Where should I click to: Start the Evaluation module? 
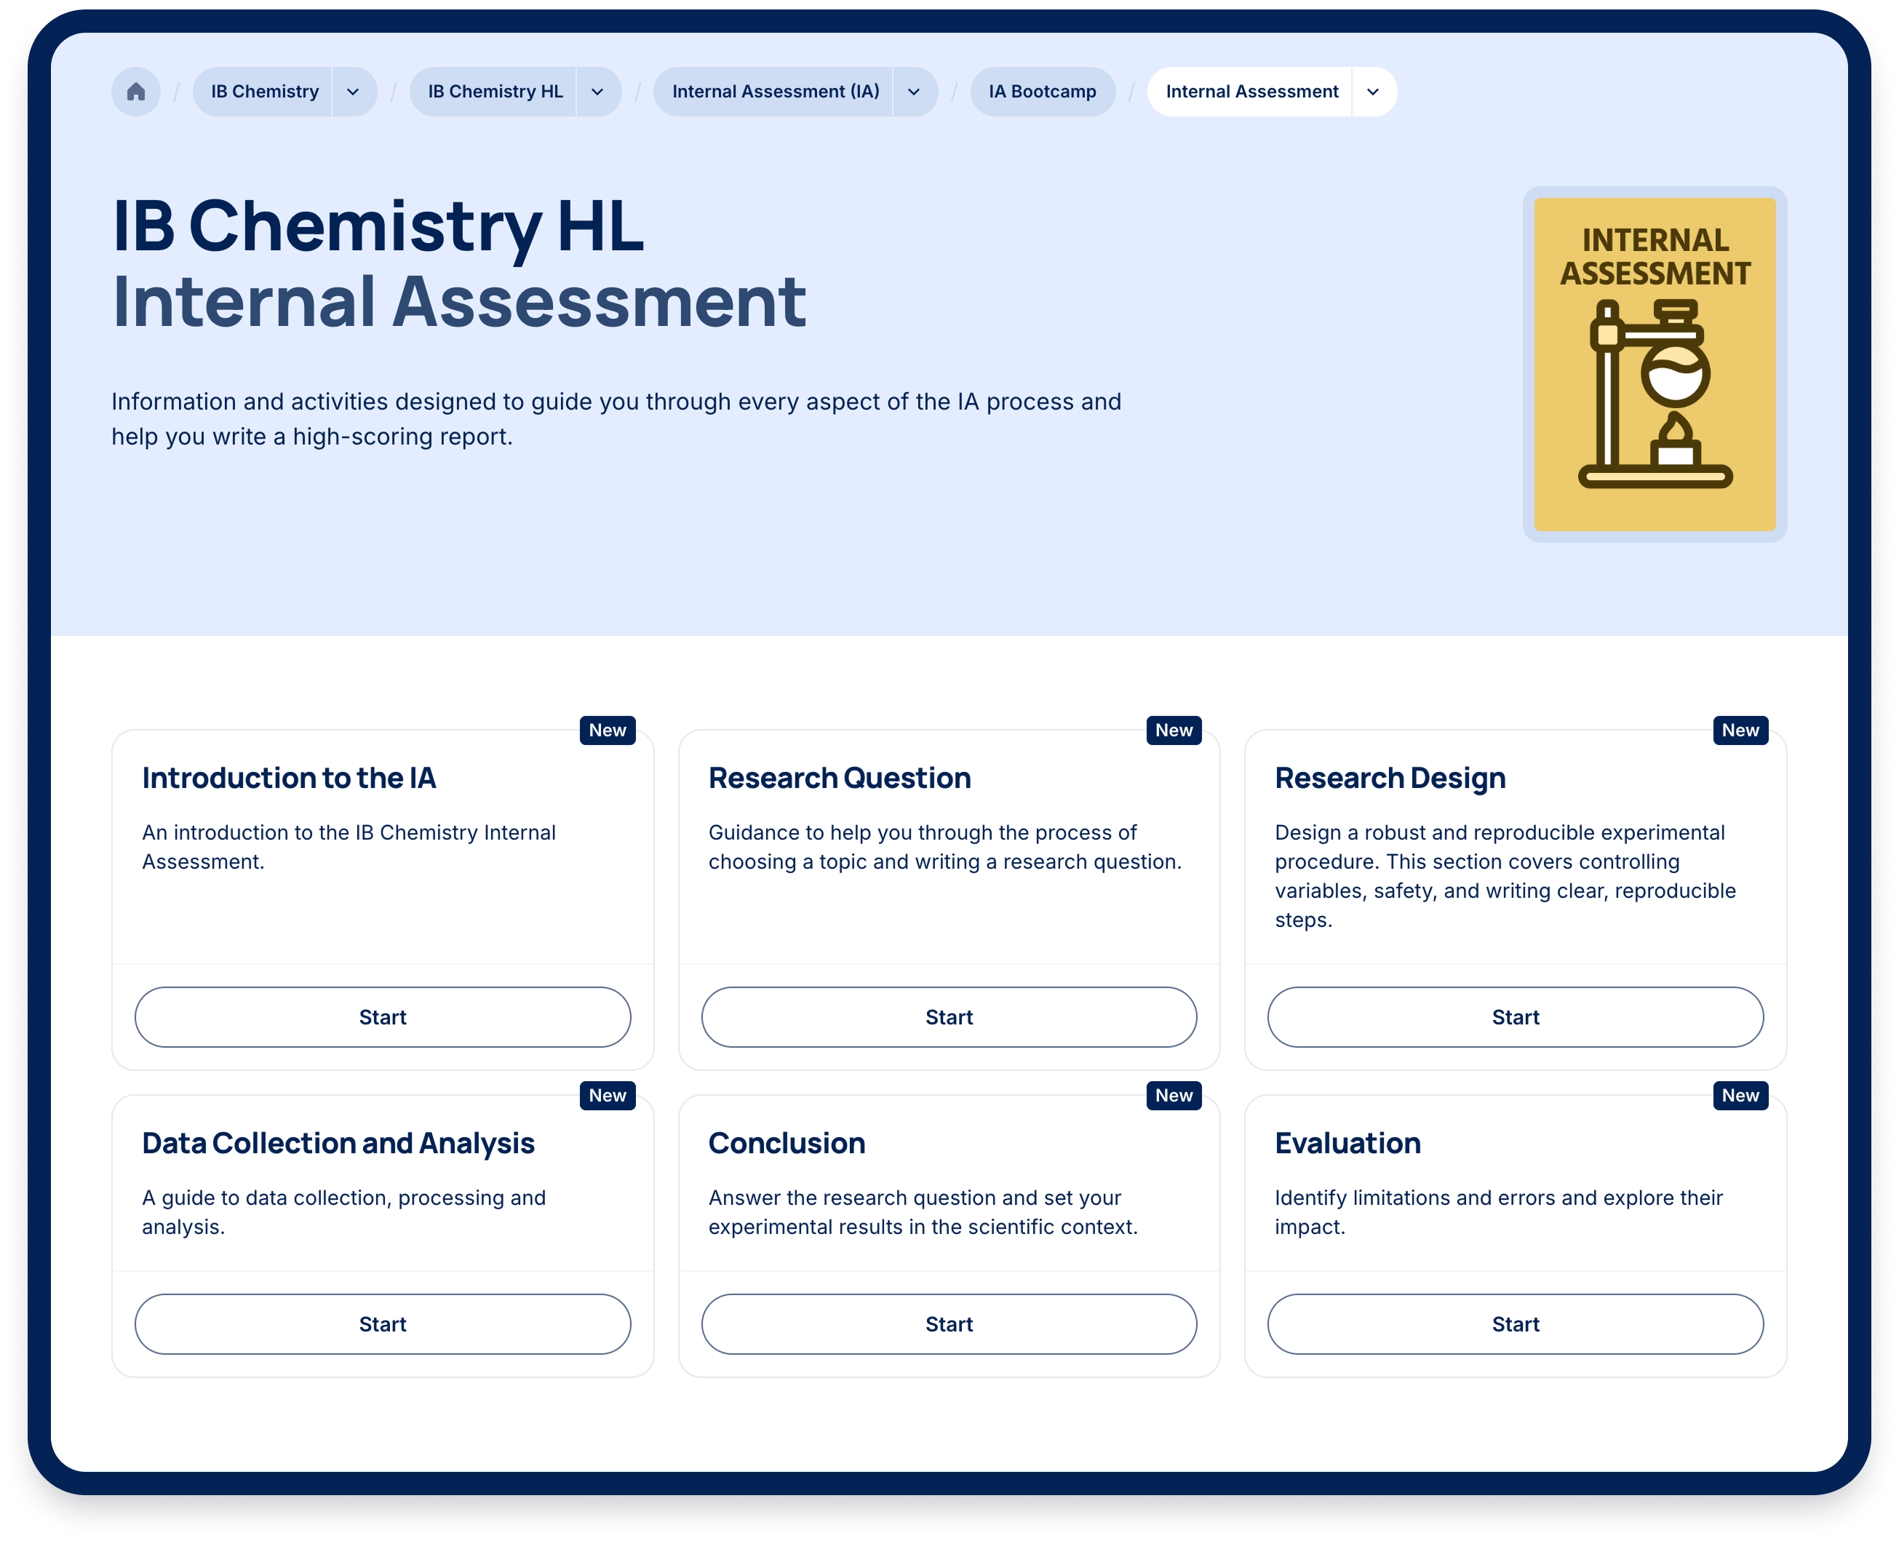pos(1516,1324)
